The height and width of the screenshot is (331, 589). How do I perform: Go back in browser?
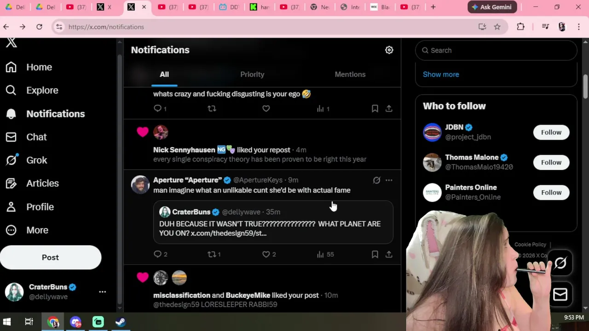6,27
